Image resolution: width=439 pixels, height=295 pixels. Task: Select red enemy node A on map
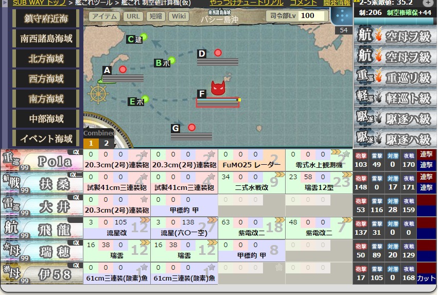point(122,69)
